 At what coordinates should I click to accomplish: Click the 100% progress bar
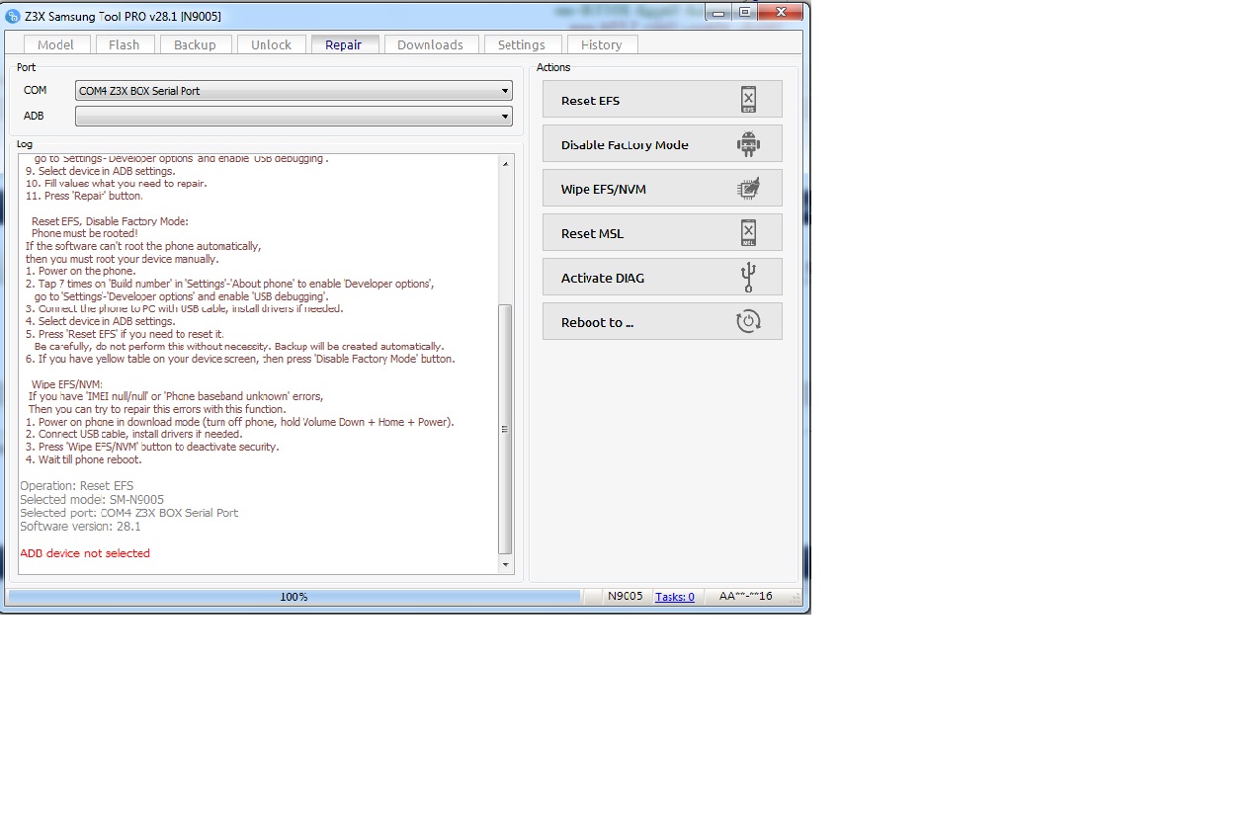(294, 597)
